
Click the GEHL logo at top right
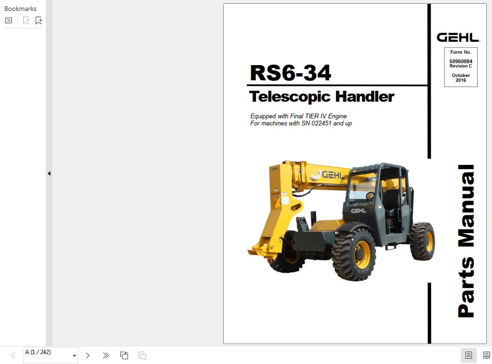458,37
